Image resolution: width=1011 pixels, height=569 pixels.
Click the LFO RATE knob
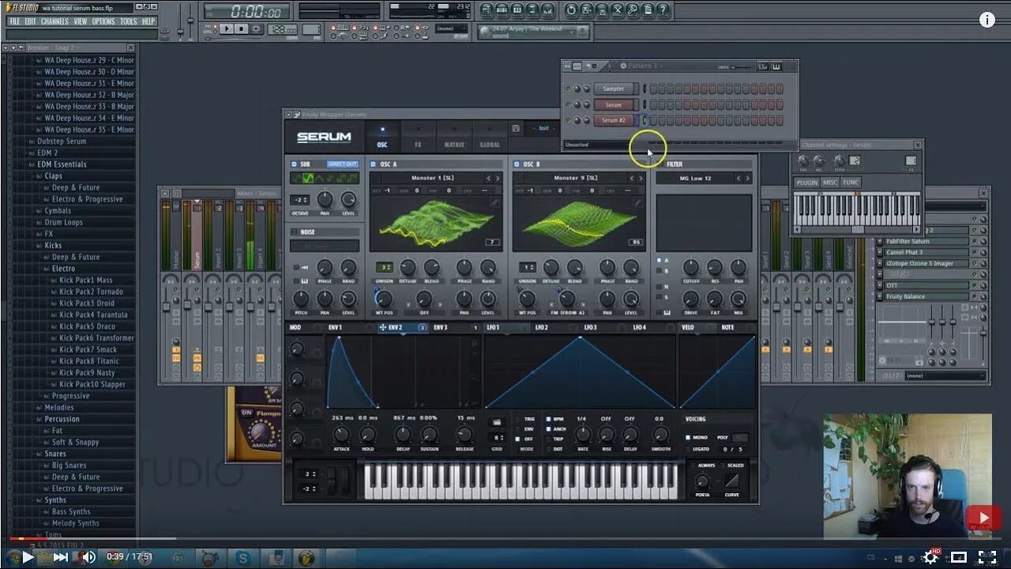coord(582,434)
